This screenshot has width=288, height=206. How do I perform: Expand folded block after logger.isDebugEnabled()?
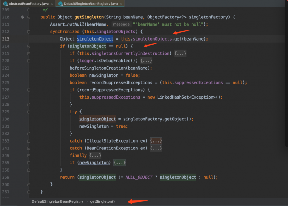146,61
